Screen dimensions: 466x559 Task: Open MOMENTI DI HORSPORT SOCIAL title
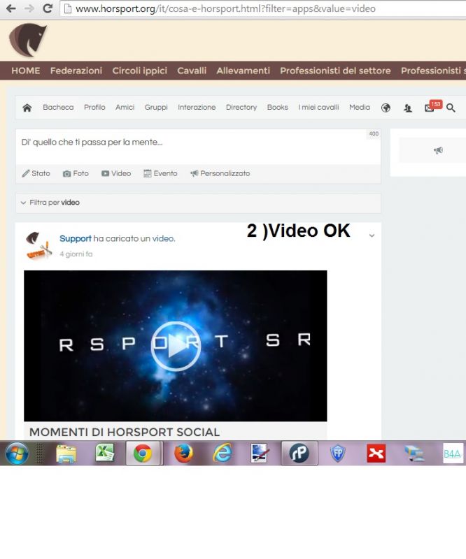125,432
